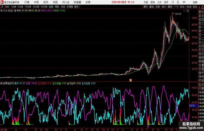This screenshot has width=204, height=131.
Task: Click the 多股 multi-stock toolbar button
Action: tap(158, 7)
